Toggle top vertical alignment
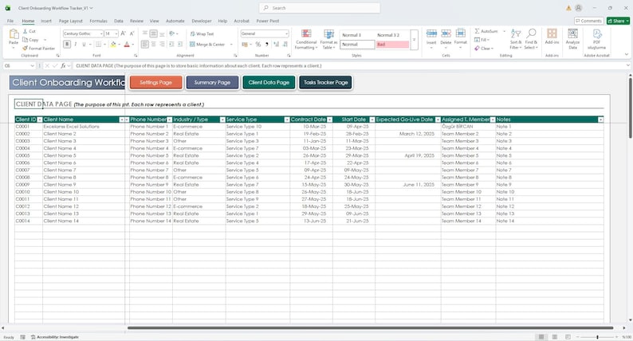Screen dimensions: 633x341 click(144, 33)
